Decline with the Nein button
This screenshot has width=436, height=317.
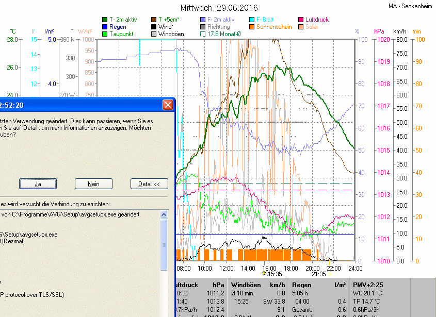tap(93, 184)
